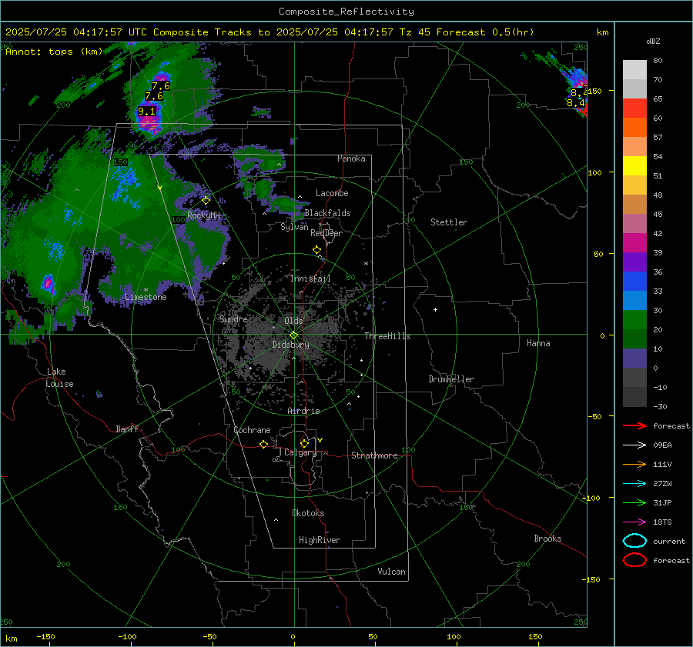Viewport: 693px width, 647px height.
Task: Click the Blackfalds town label
Action: pyautogui.click(x=327, y=213)
